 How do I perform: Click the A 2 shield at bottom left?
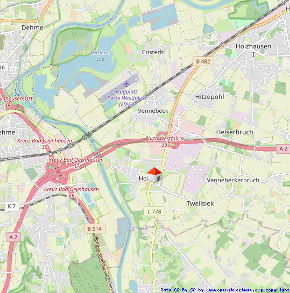click(x=13, y=237)
